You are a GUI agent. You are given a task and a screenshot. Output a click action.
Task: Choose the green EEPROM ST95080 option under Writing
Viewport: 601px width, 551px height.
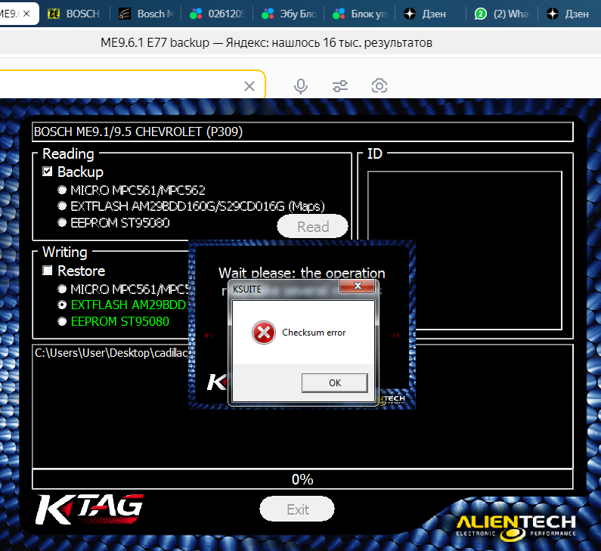click(63, 321)
